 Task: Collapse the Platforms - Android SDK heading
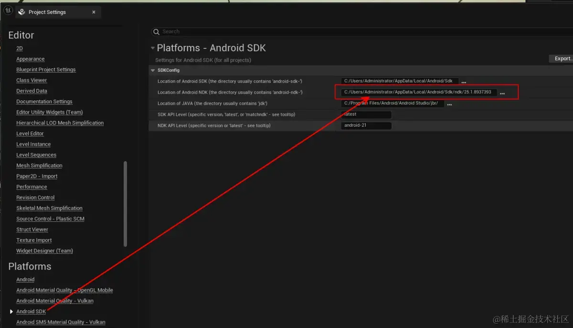pos(153,48)
